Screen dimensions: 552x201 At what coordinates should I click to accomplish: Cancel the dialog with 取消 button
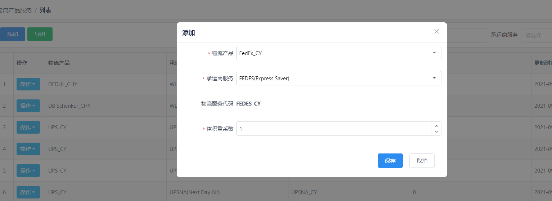click(x=422, y=161)
